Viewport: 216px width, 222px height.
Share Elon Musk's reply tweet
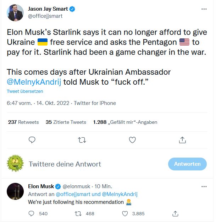coord(175,213)
